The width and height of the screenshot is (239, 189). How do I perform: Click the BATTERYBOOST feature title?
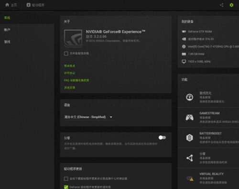(210, 133)
